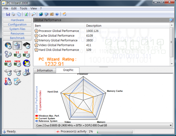Click the Save toolbar icon
Image resolution: width=176 pixels, height=136 pixels.
pos(8,14)
